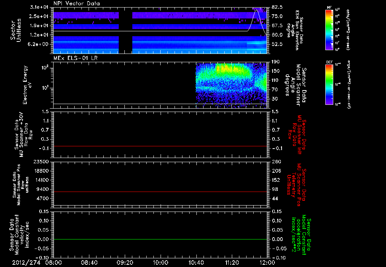This screenshot has height=267, width=386.
Task: Click the 206 telemetry axis value
Action: point(276,171)
